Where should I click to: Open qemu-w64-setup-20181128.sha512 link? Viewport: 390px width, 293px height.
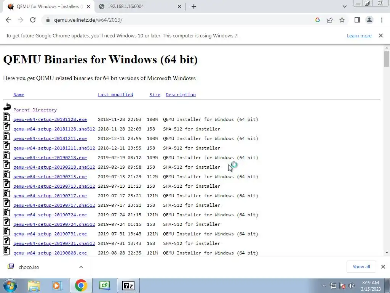(54, 129)
